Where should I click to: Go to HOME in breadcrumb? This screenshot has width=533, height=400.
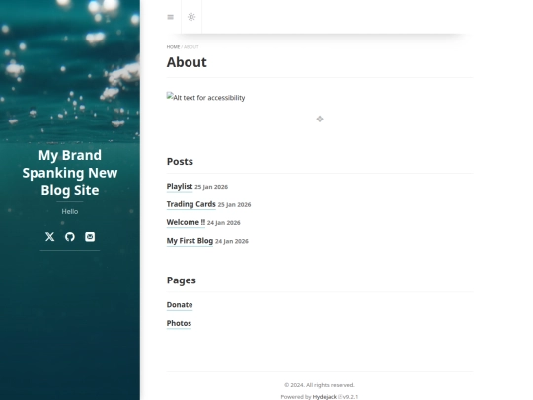click(173, 47)
